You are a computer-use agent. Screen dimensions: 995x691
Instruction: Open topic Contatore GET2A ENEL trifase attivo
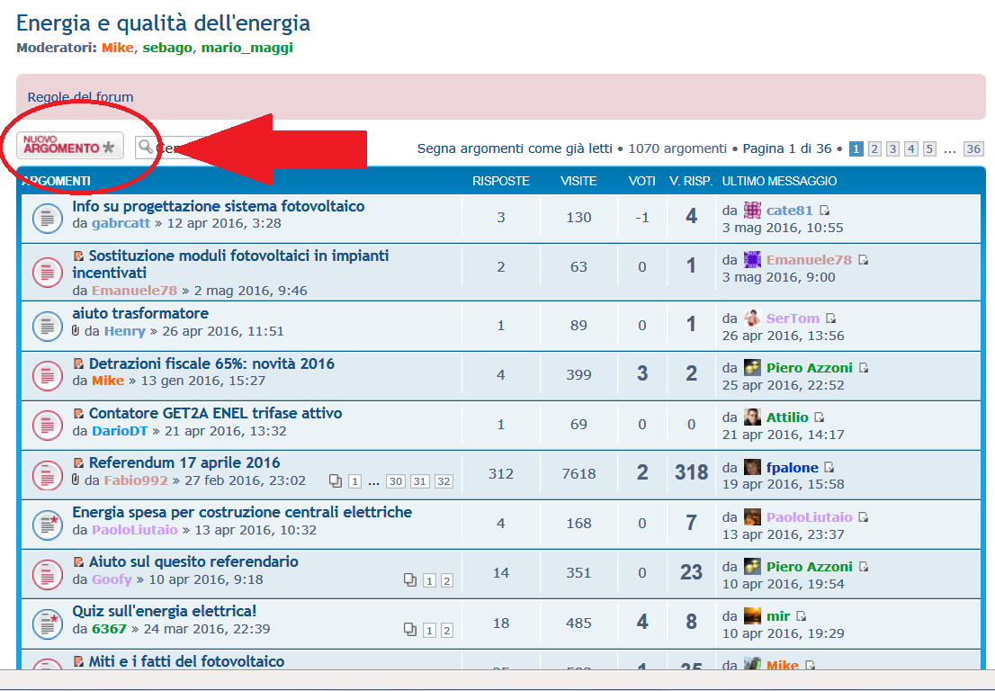tap(215, 413)
